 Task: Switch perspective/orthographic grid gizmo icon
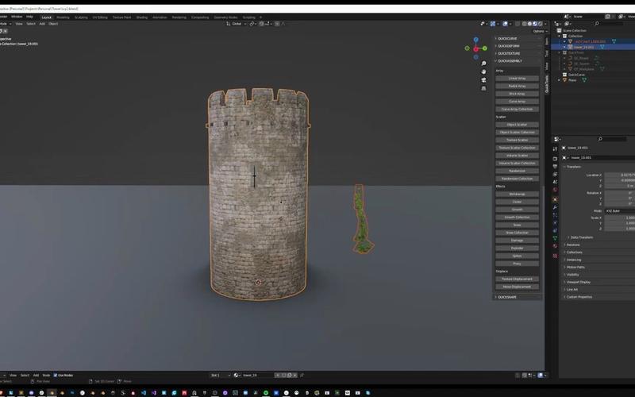pyautogui.click(x=483, y=89)
